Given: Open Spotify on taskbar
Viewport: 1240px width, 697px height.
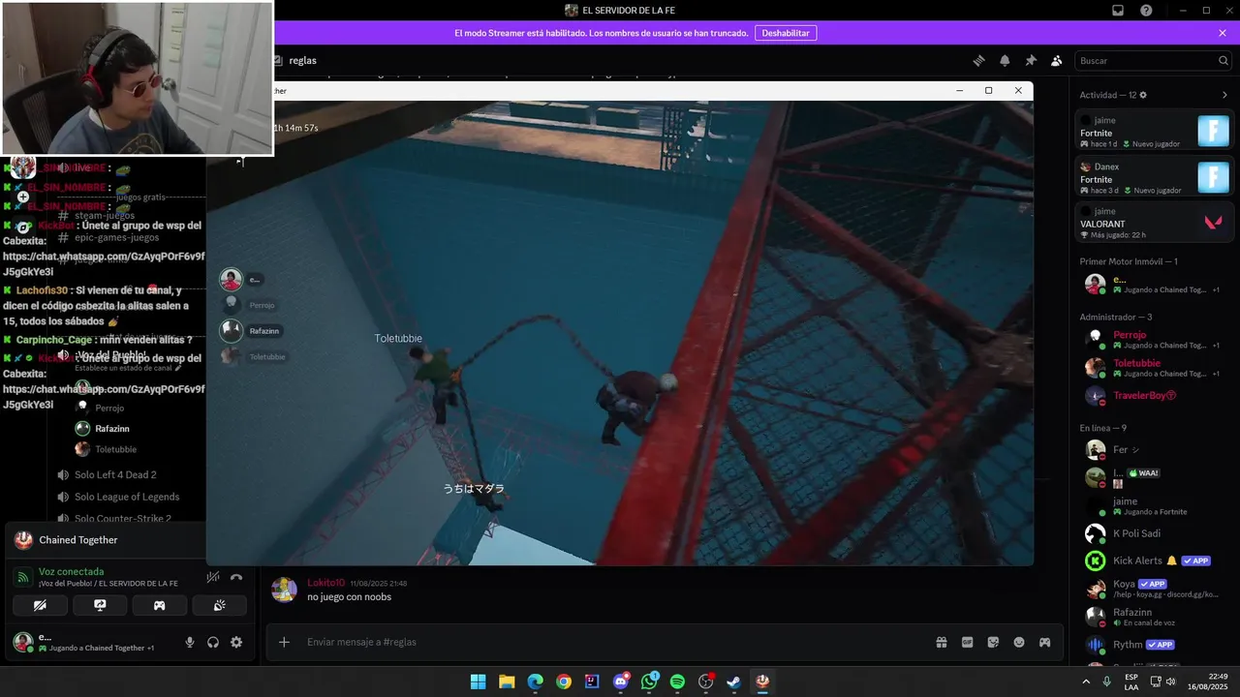Looking at the screenshot, I should coord(677,682).
